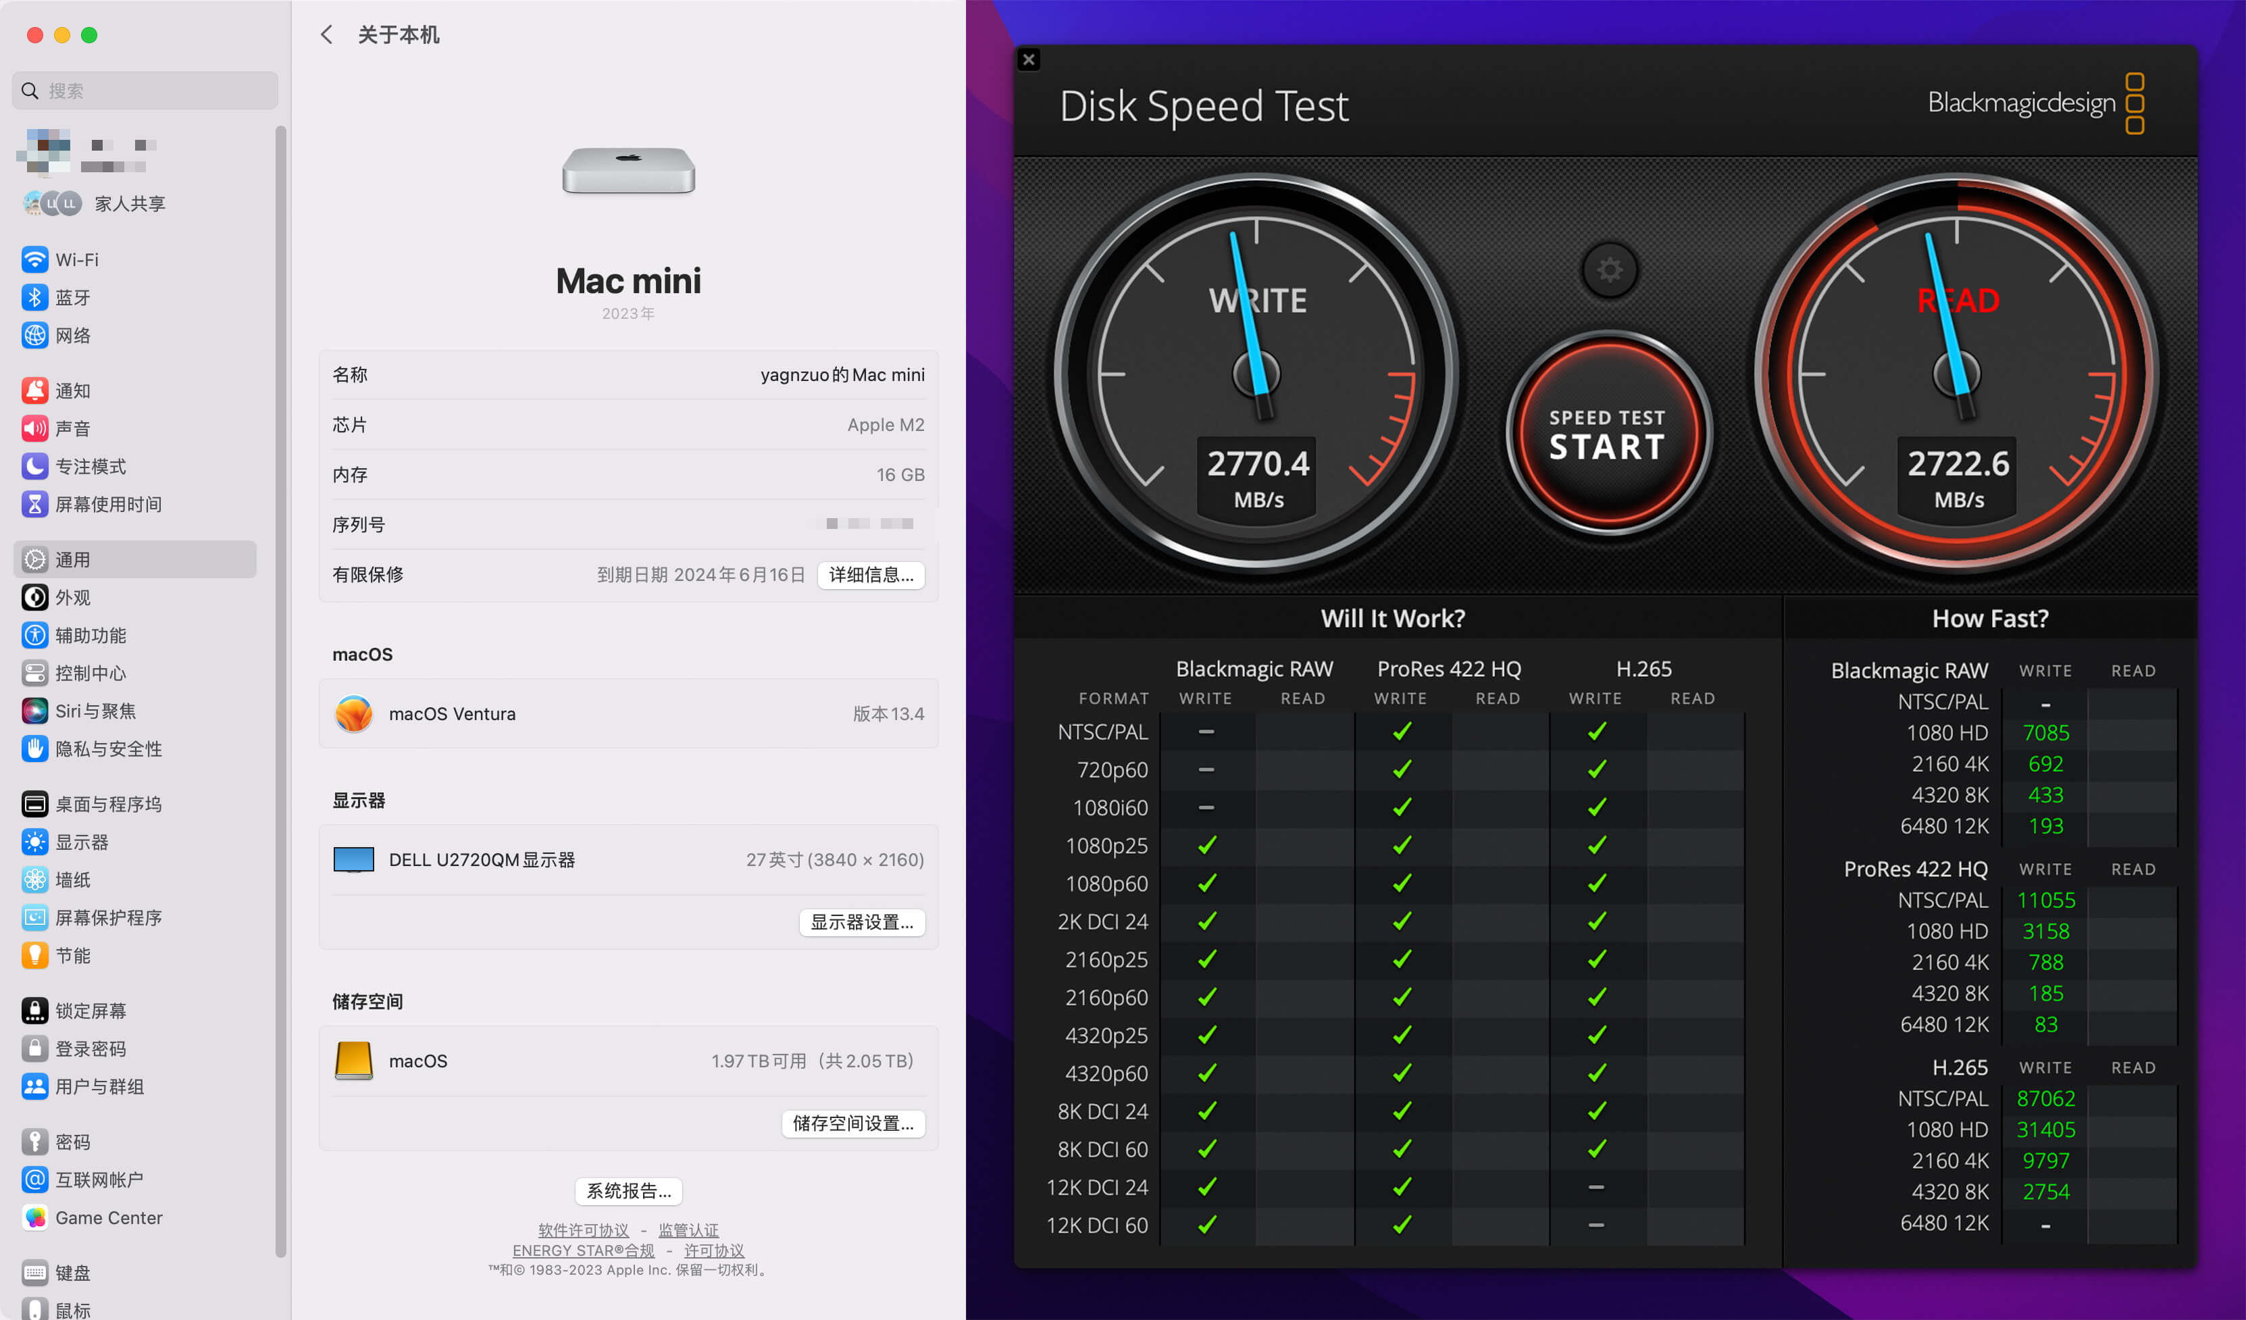This screenshot has height=1320, width=2246.
Task: Go back with the chevron arrow
Action: pyautogui.click(x=326, y=34)
